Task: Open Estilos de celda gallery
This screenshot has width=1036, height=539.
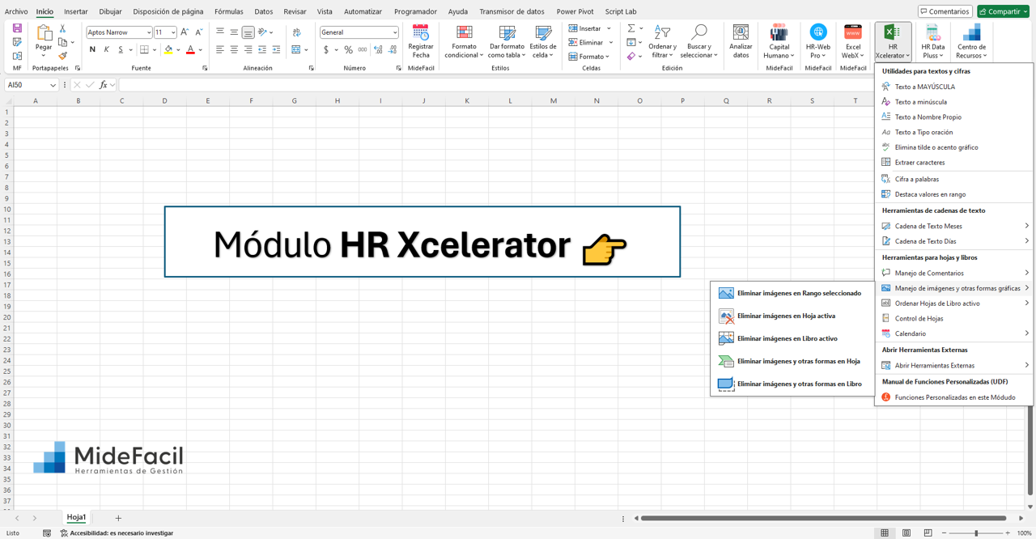Action: click(543, 41)
